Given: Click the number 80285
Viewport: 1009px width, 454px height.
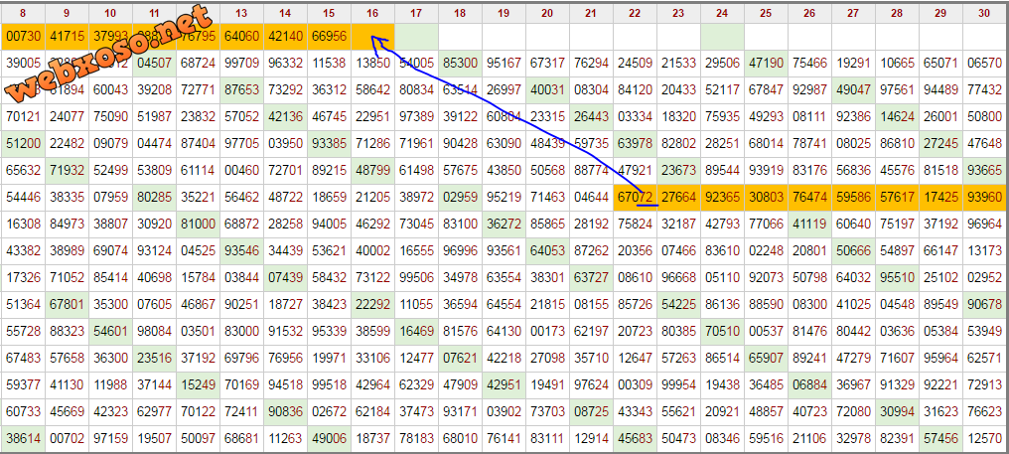Looking at the screenshot, I should pos(155,199).
